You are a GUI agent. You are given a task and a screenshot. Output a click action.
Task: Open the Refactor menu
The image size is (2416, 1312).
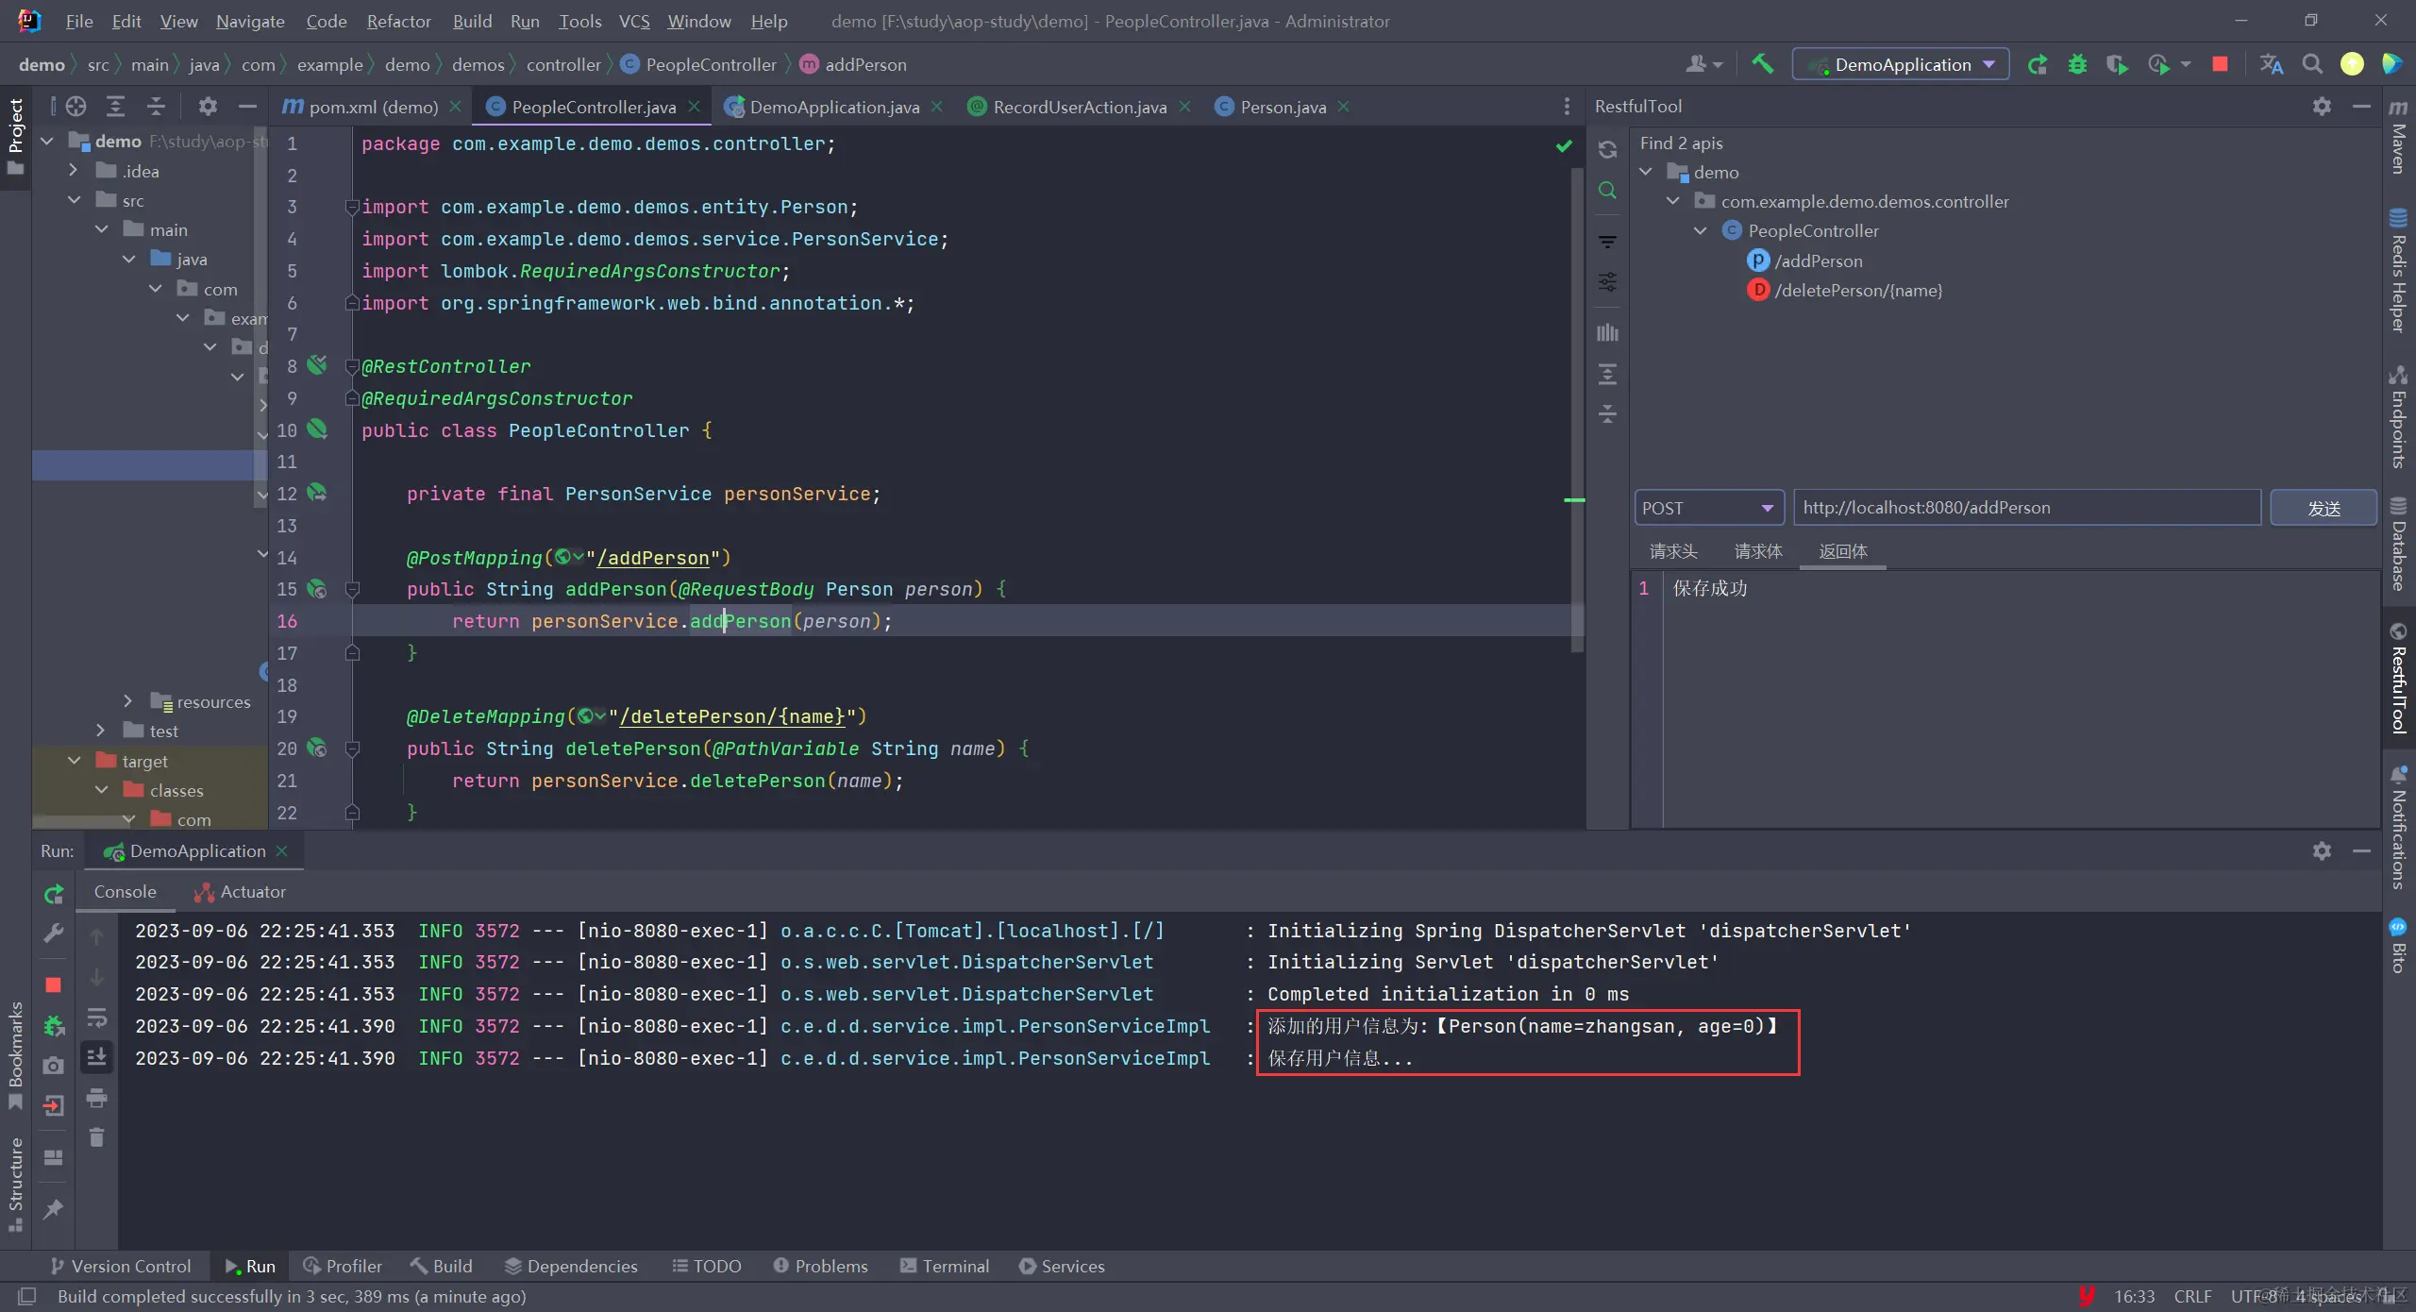(x=398, y=21)
